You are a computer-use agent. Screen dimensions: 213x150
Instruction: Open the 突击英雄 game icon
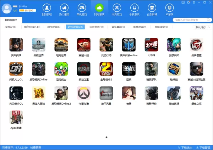click(16, 45)
